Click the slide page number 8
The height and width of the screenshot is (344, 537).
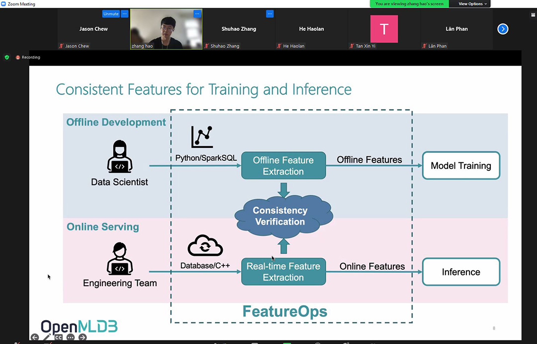click(x=494, y=328)
